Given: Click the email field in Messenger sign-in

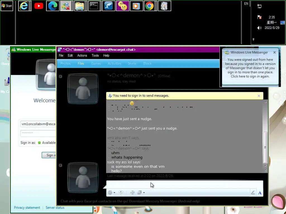Looking at the screenshot, I should [38, 124].
